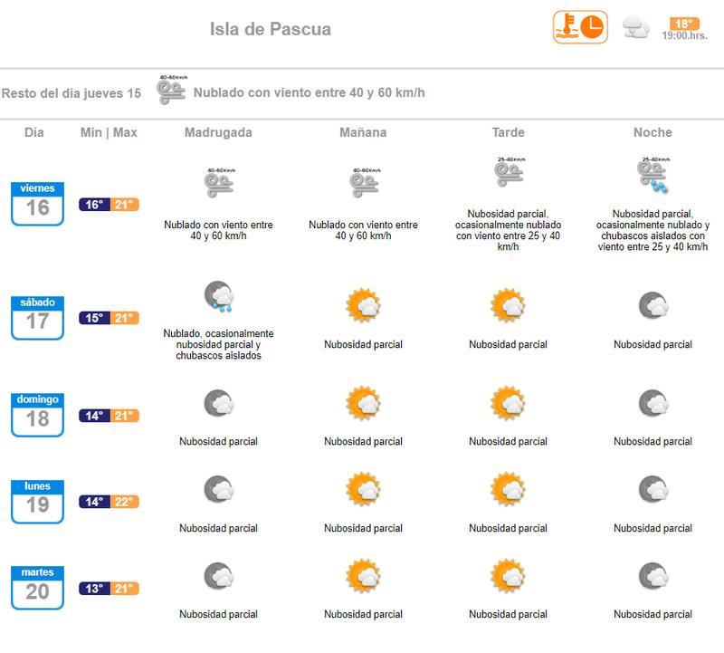Select the sábado 17 calendar day

point(37,317)
